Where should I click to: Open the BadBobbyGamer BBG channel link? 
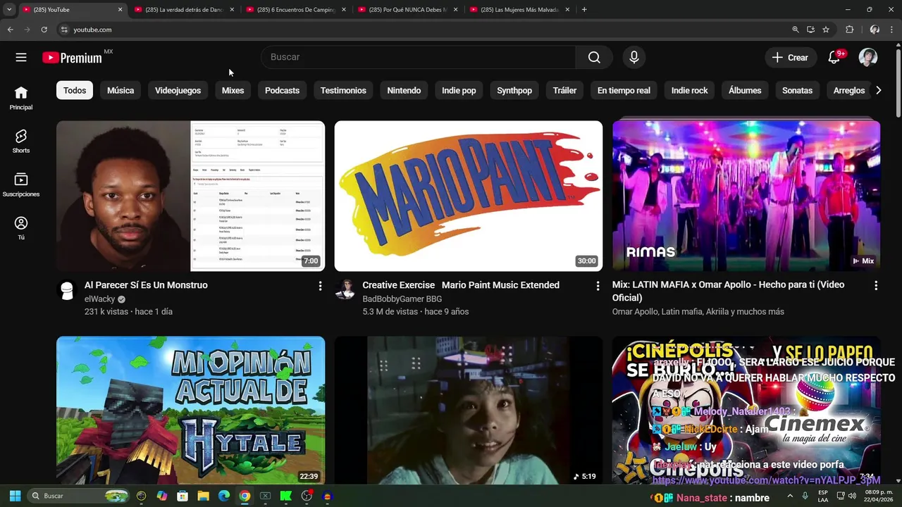(402, 299)
